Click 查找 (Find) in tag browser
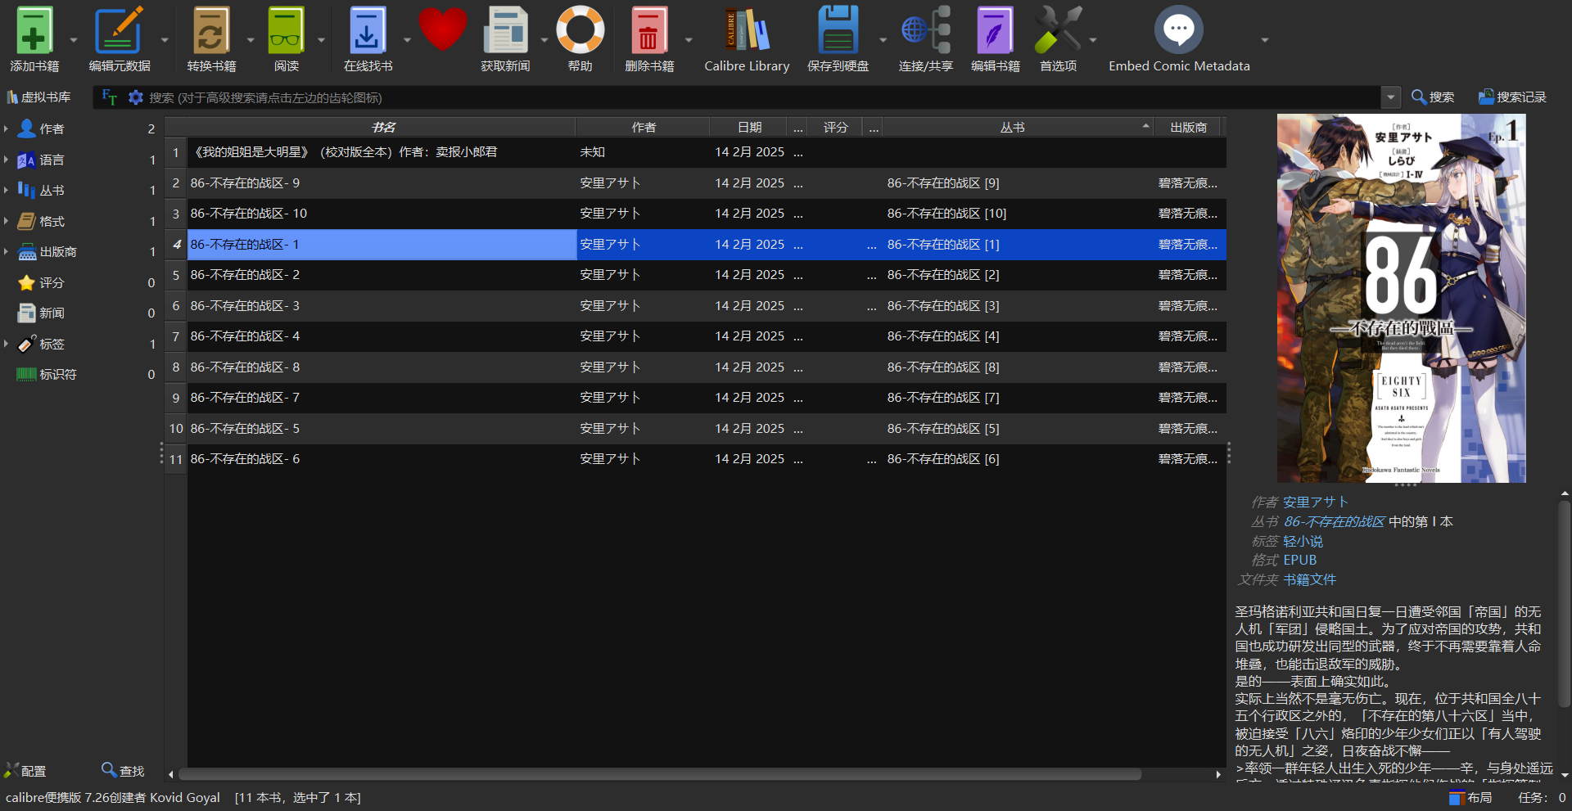 (x=123, y=771)
